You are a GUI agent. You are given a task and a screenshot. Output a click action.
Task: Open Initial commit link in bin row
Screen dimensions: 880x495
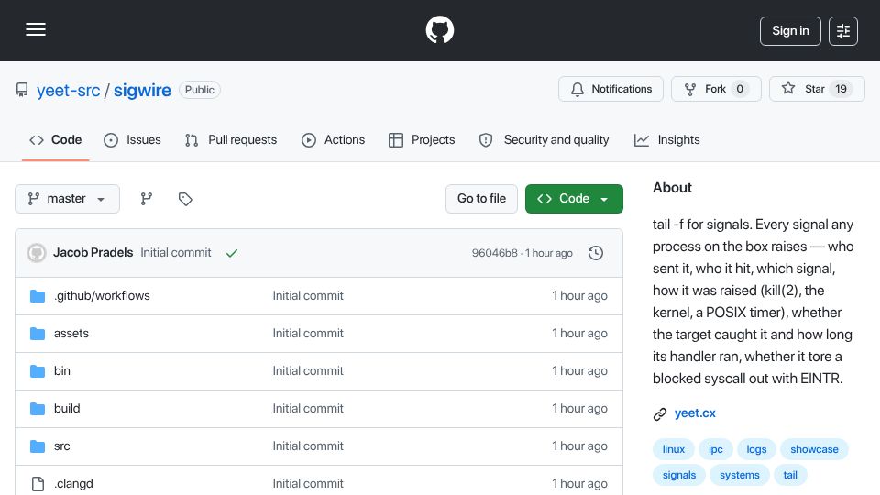pyautogui.click(x=308, y=371)
